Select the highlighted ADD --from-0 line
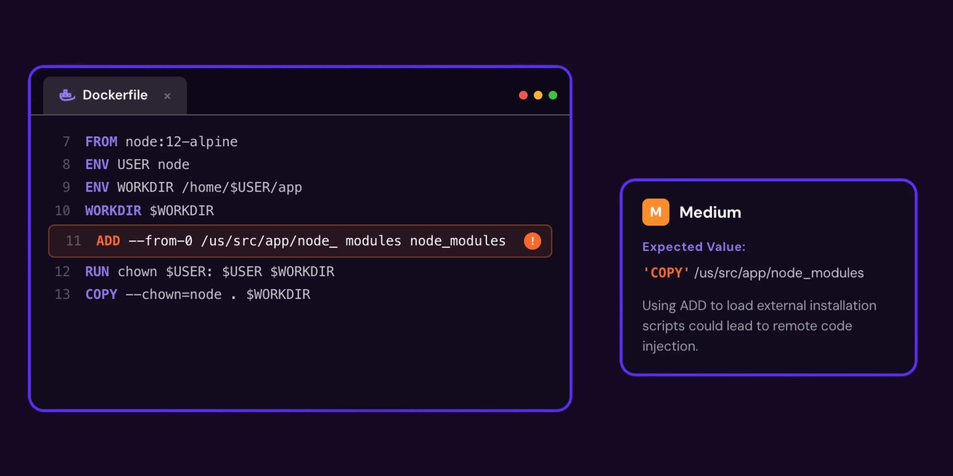The height and width of the screenshot is (476, 953). click(x=300, y=241)
